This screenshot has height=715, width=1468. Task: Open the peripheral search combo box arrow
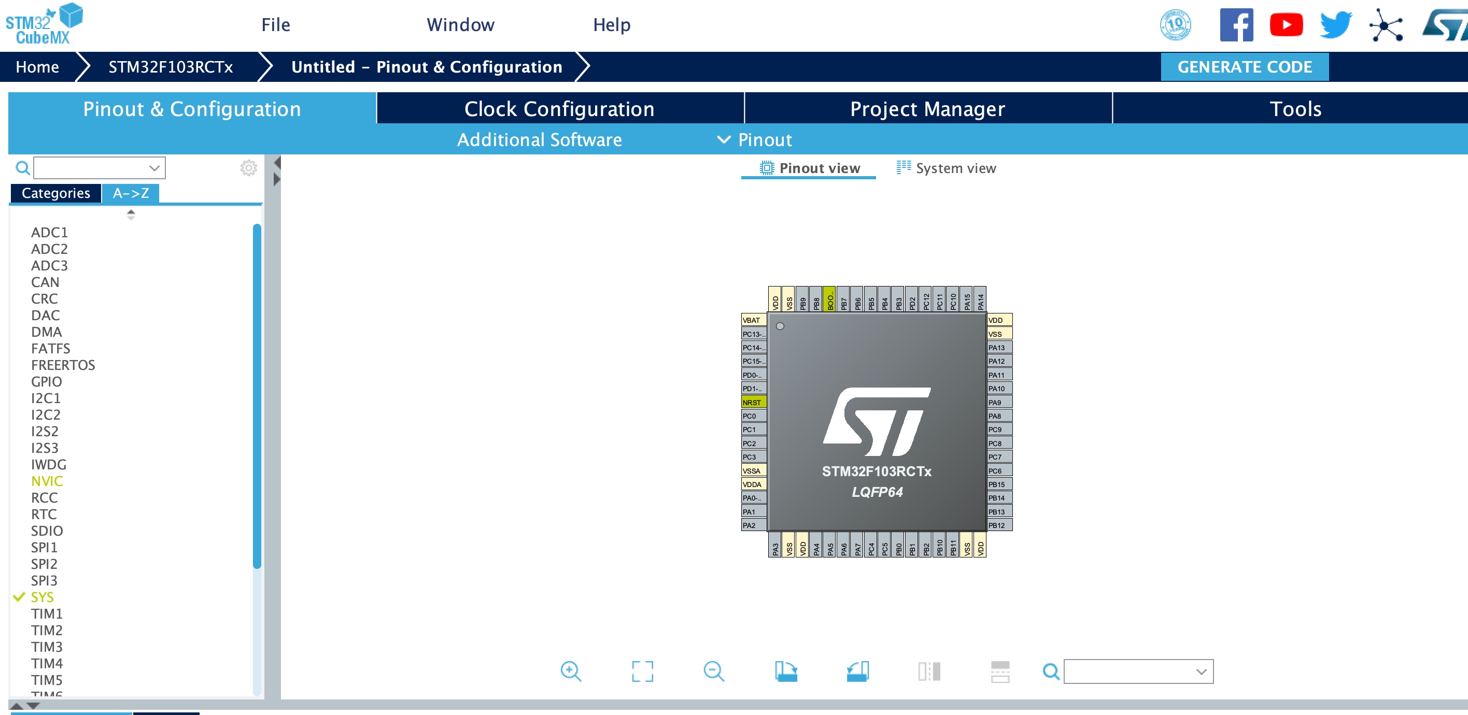coord(154,168)
